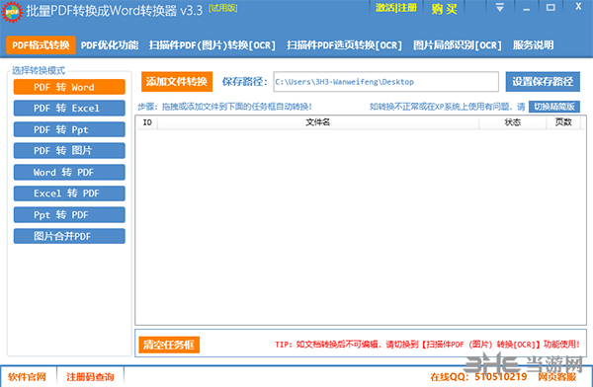Viewport: 593px width, 387px height.
Task: Click the ID column header
Action: (147, 122)
